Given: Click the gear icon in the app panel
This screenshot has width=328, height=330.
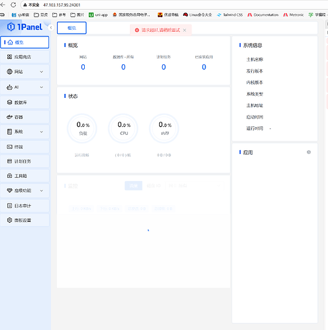Looking at the screenshot, I should [309, 152].
